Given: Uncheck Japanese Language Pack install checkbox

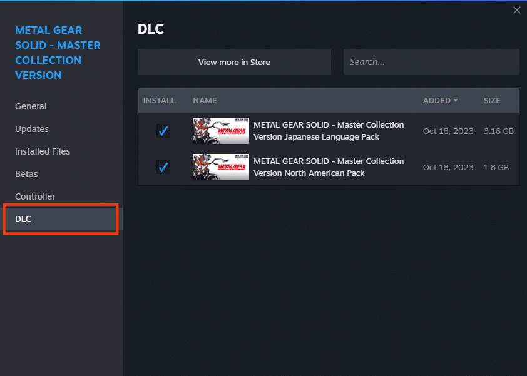Looking at the screenshot, I should coord(163,131).
